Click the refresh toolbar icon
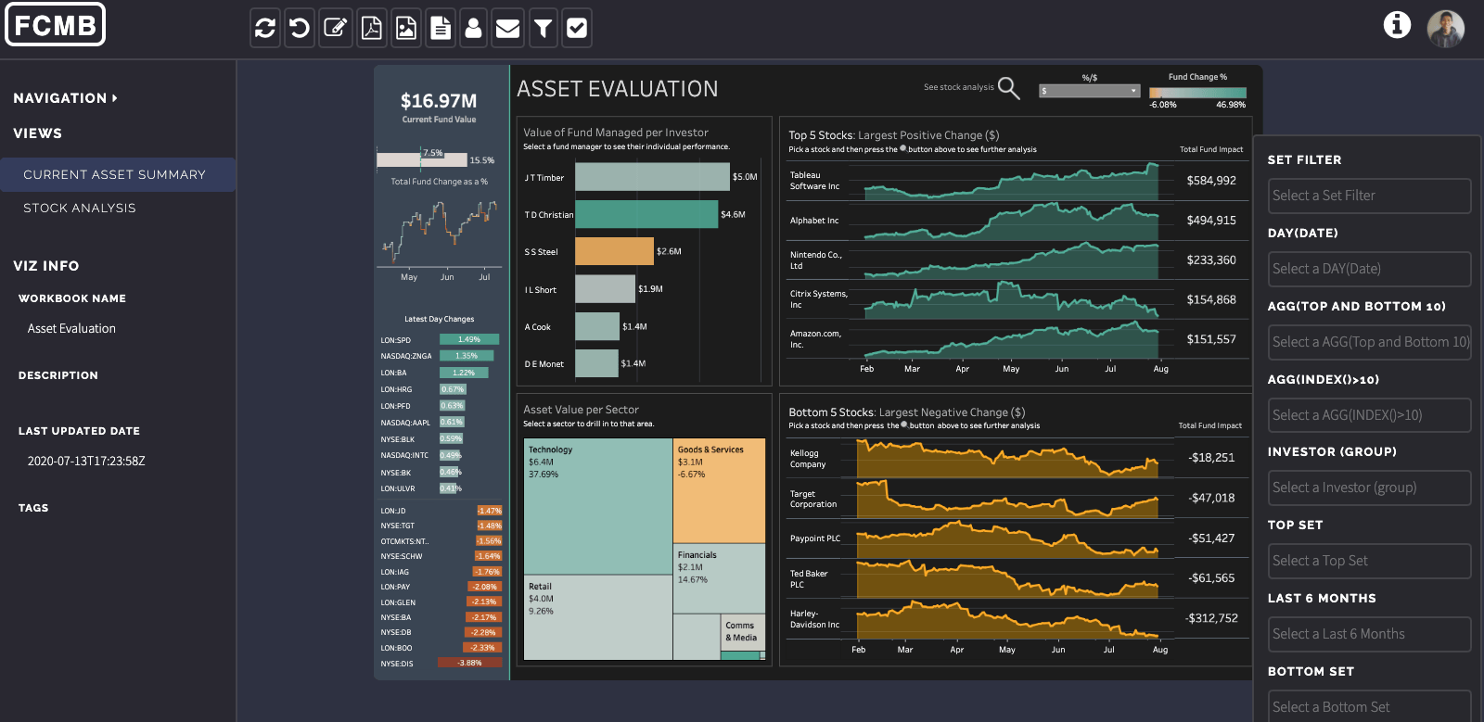The height and width of the screenshot is (722, 1484). click(265, 28)
